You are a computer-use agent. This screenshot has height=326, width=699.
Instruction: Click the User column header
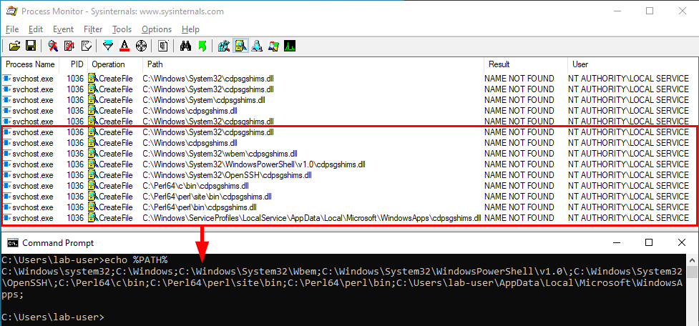point(632,64)
